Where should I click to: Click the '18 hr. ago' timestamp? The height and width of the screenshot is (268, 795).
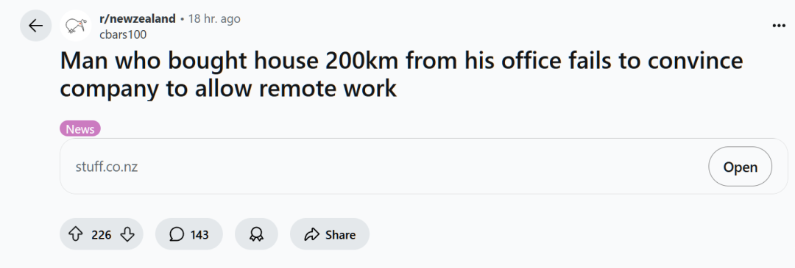point(214,18)
